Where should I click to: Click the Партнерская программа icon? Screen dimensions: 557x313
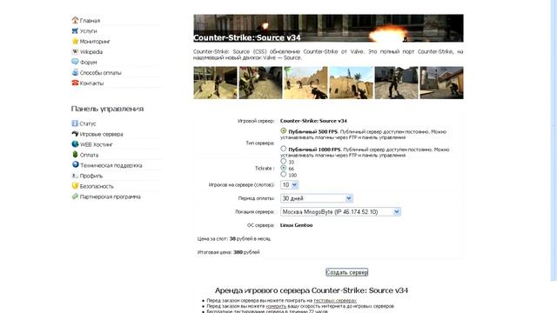(75, 196)
